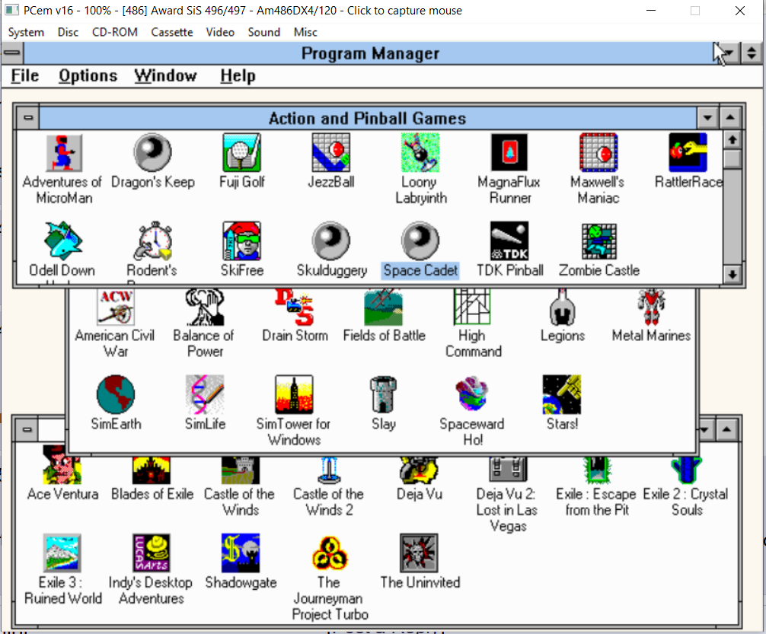Click the Exile 3: Ruined World icon
The width and height of the screenshot is (766, 634).
62,553
